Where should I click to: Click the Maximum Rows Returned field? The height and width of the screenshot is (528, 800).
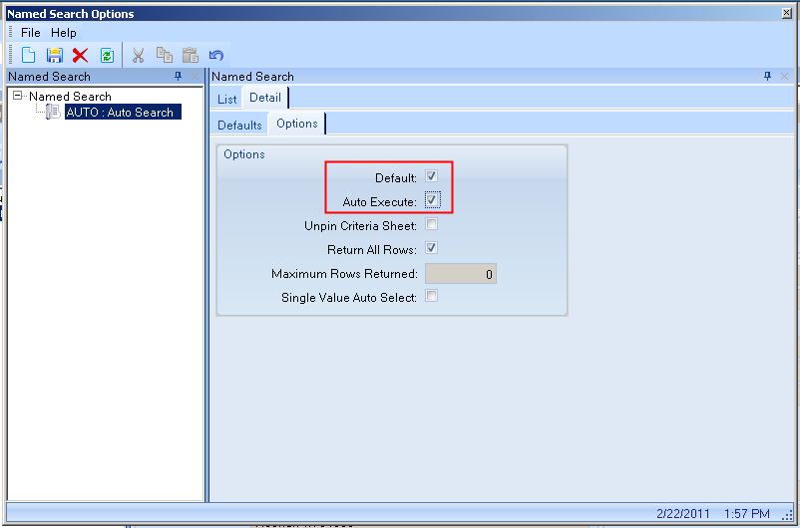[x=461, y=274]
